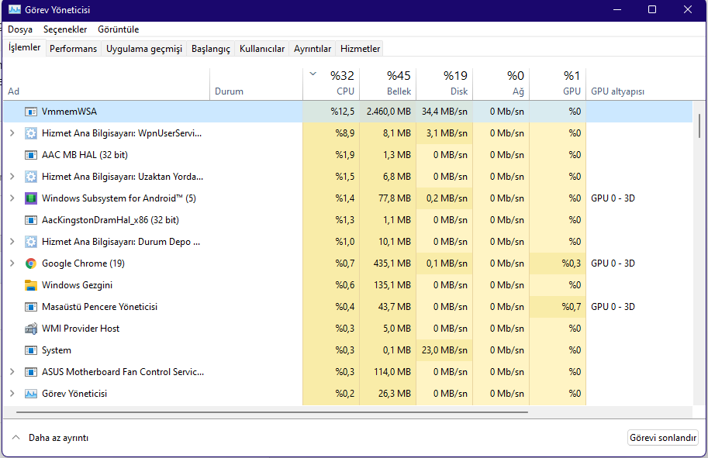Sort by the Ağ column header

tap(501, 84)
